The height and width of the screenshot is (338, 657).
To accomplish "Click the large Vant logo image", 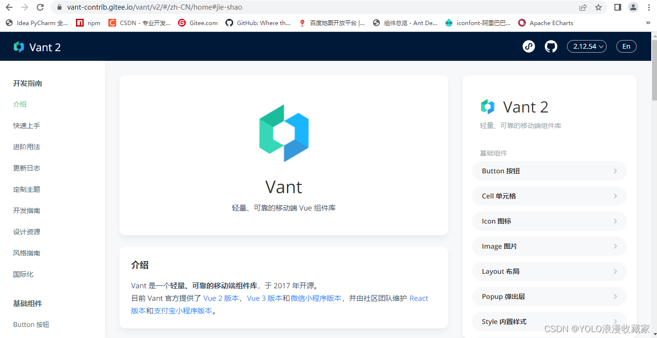I will (x=284, y=133).
